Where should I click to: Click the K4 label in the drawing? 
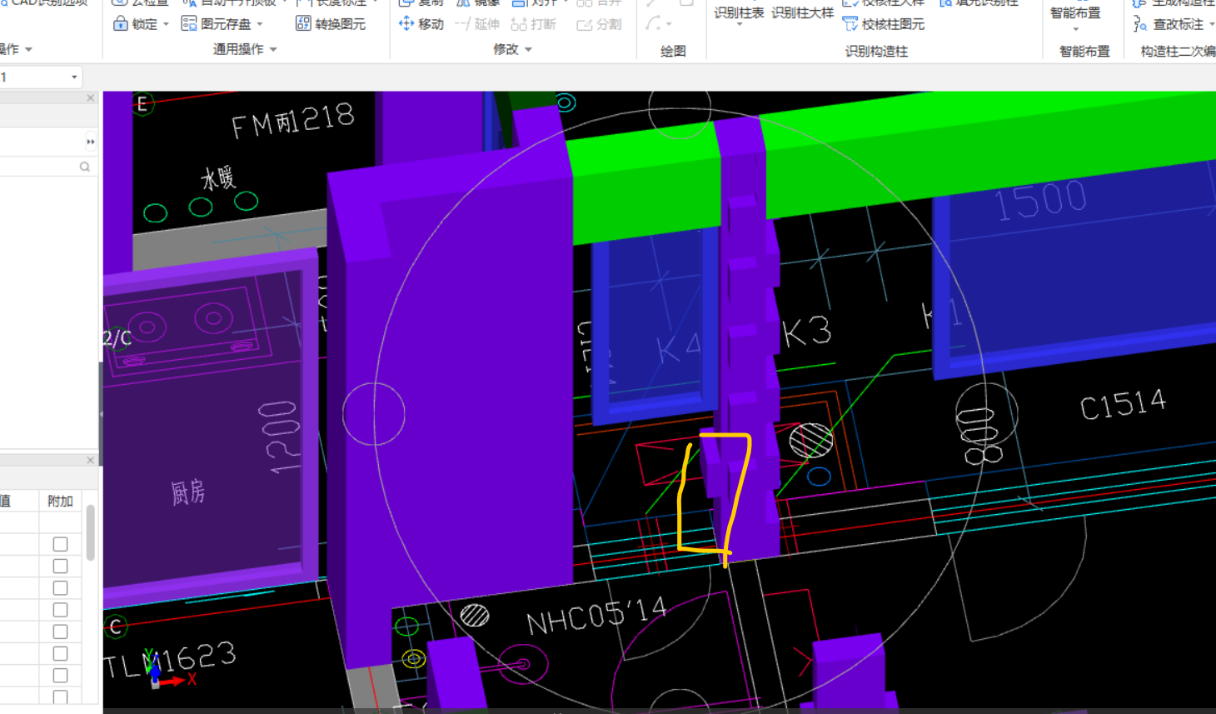(x=677, y=348)
